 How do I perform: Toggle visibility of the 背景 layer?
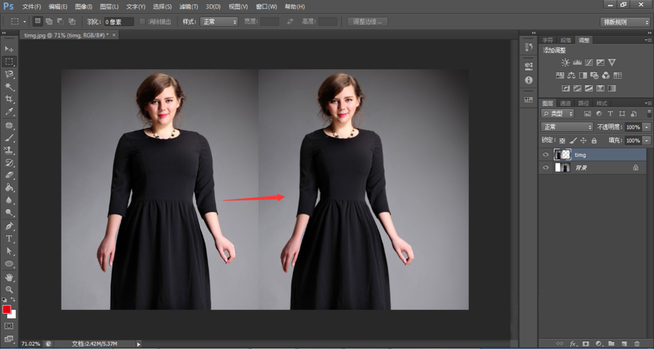pyautogui.click(x=545, y=168)
